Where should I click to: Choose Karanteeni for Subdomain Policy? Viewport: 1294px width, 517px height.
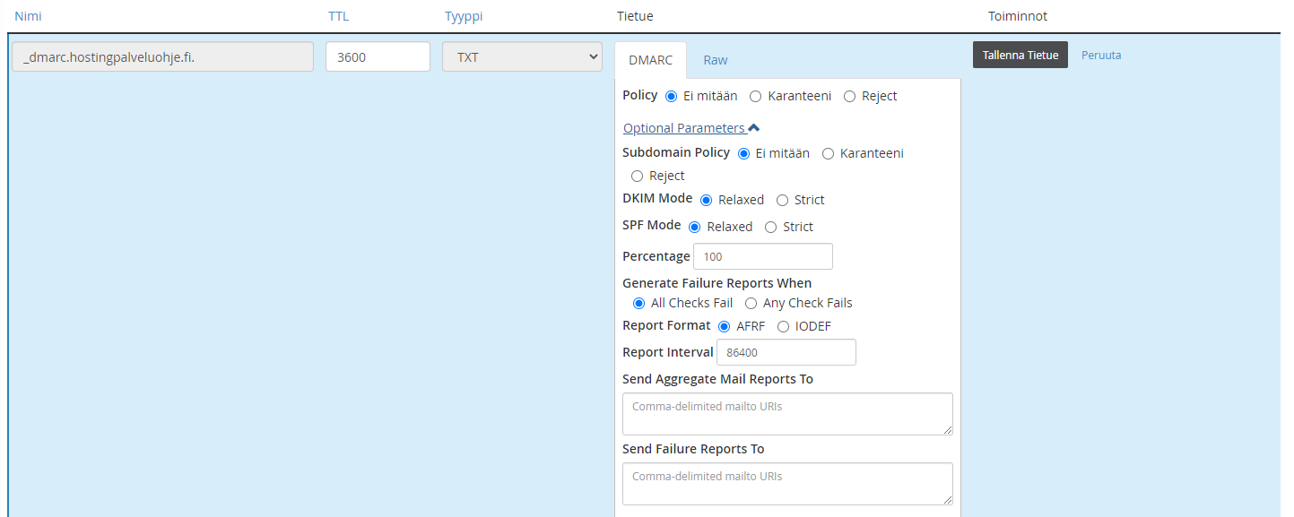pos(829,153)
